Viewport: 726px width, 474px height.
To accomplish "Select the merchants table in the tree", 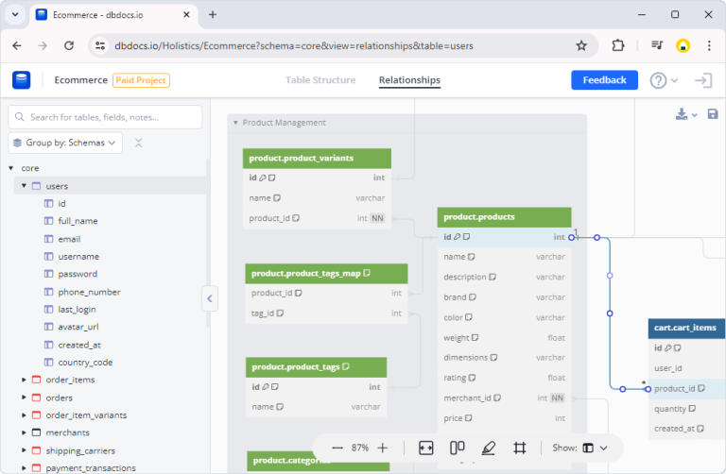I will pos(67,432).
